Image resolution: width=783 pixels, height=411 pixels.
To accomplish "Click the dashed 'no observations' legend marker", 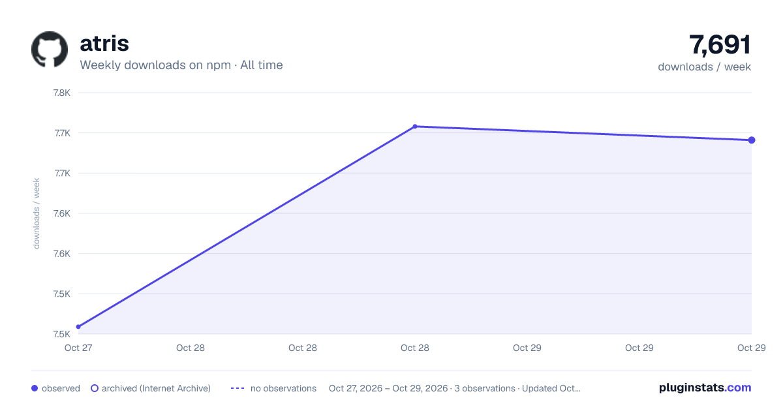I will (238, 388).
